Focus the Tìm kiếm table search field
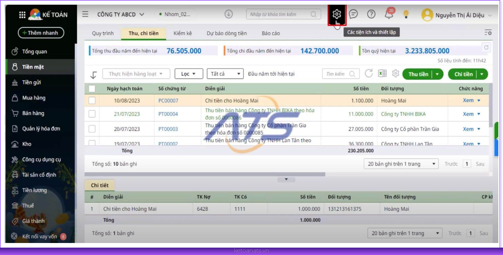 [x=341, y=74]
